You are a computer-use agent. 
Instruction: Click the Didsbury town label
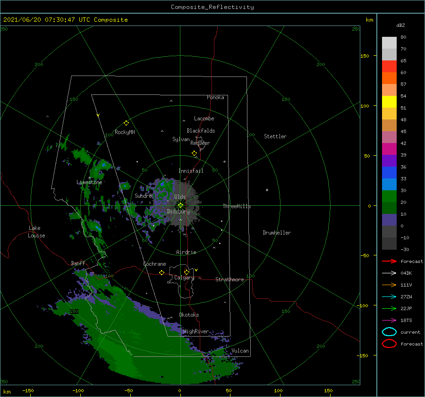[178, 211]
